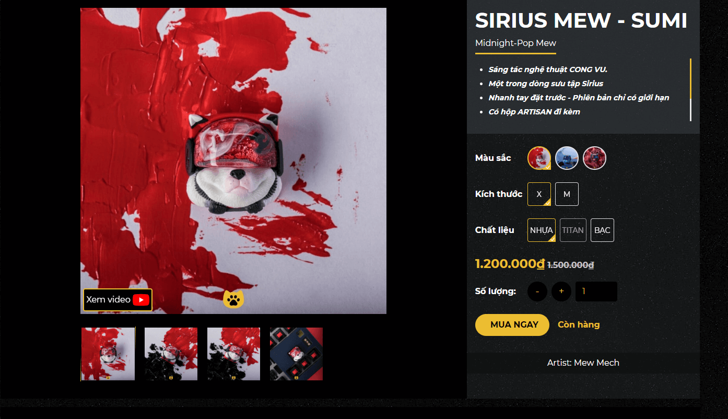Choose TITAN material option
The width and height of the screenshot is (728, 419).
573,230
